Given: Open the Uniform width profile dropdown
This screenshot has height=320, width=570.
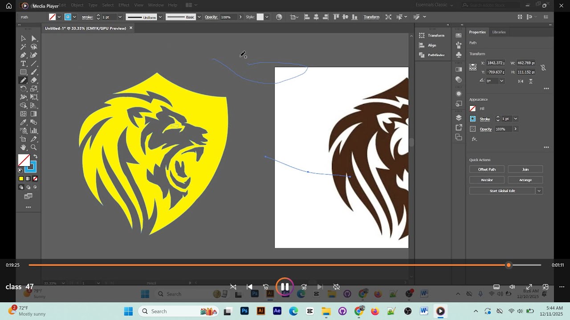Looking at the screenshot, I should click(160, 17).
